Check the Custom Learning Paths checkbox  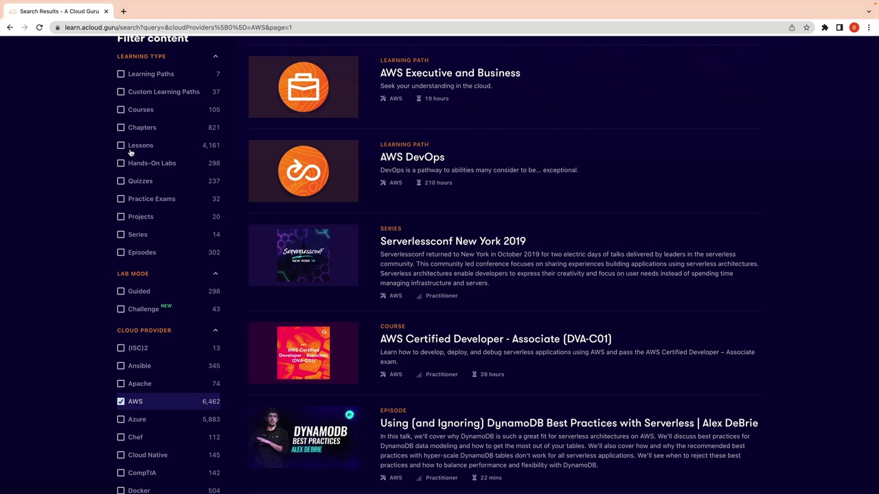(x=121, y=92)
